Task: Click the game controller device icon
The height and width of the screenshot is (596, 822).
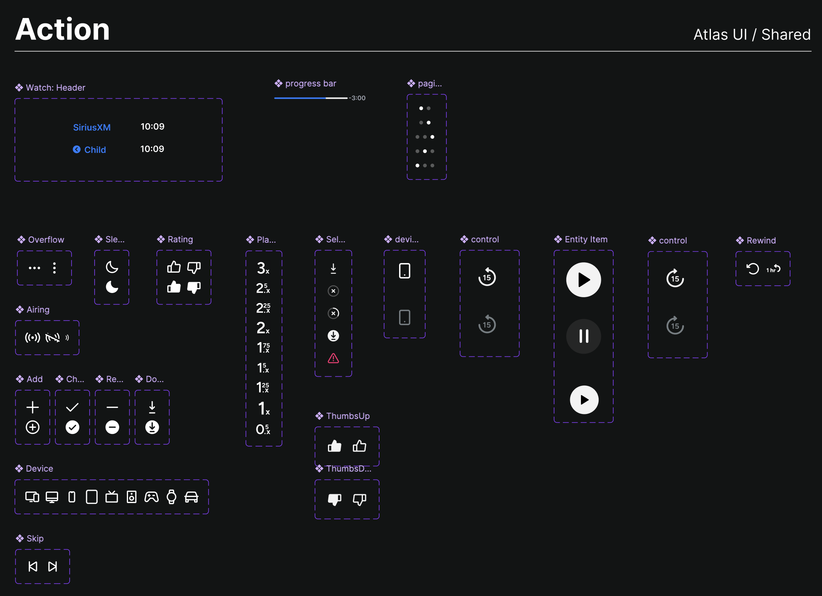Action: (x=151, y=497)
